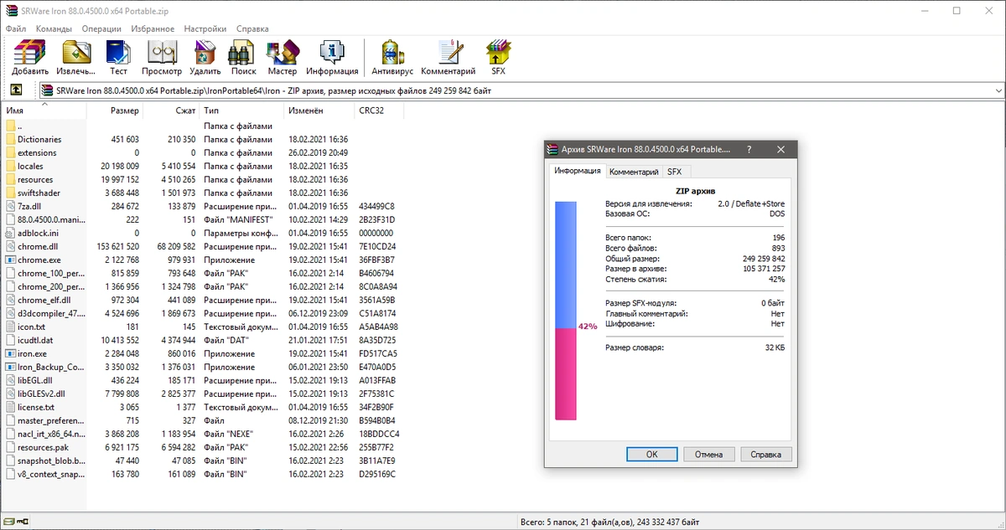Select the v8_context_snap... file row
The width and height of the screenshot is (1006, 530).
click(x=203, y=474)
